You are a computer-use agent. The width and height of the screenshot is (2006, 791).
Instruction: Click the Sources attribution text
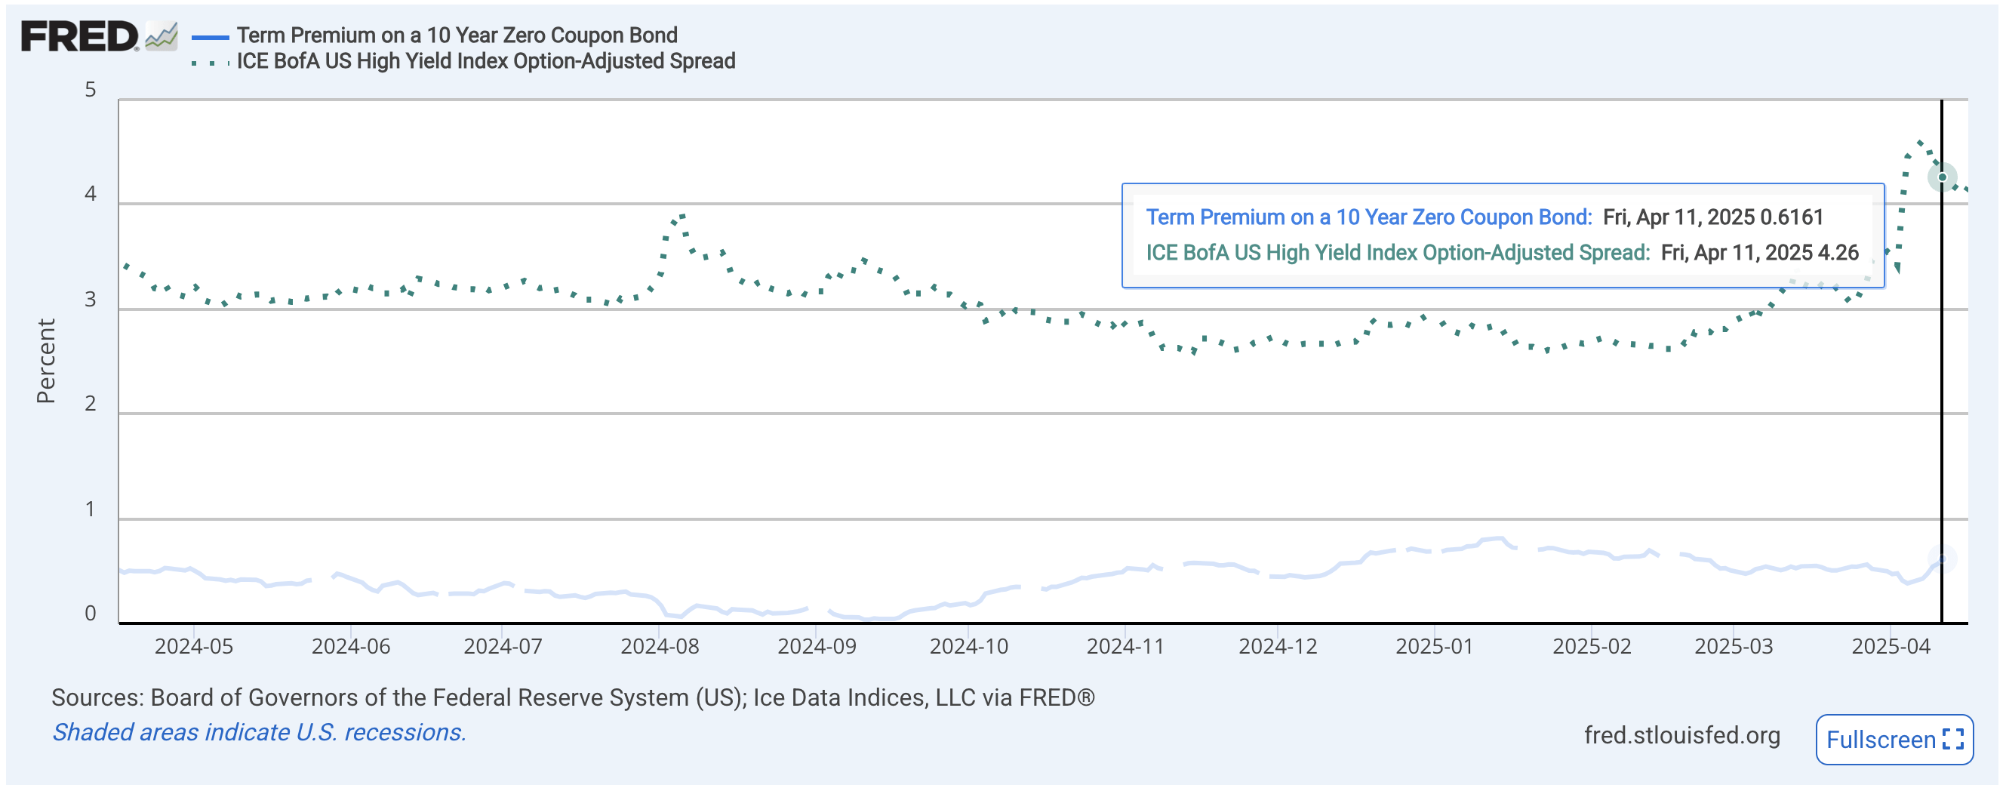click(574, 698)
